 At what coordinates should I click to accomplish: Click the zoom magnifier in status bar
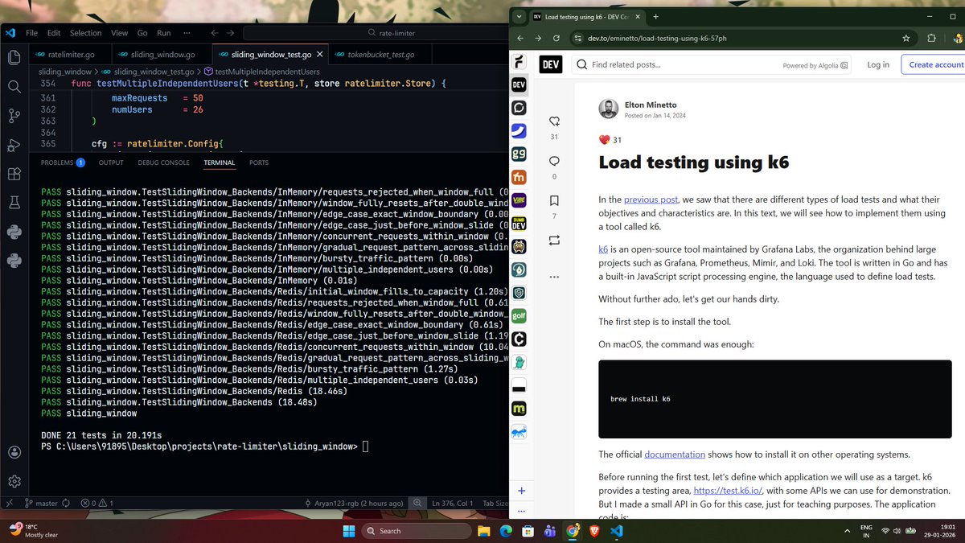tap(417, 503)
